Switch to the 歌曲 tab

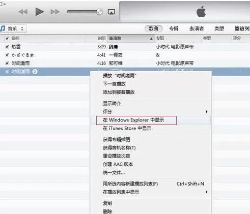click(154, 28)
